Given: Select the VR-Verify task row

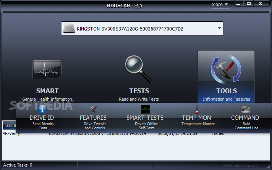Looking at the screenshot, I should coord(136,134).
